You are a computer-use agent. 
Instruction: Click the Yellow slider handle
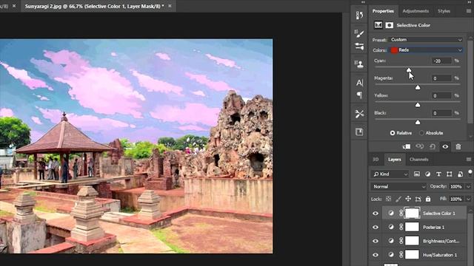coord(418,105)
